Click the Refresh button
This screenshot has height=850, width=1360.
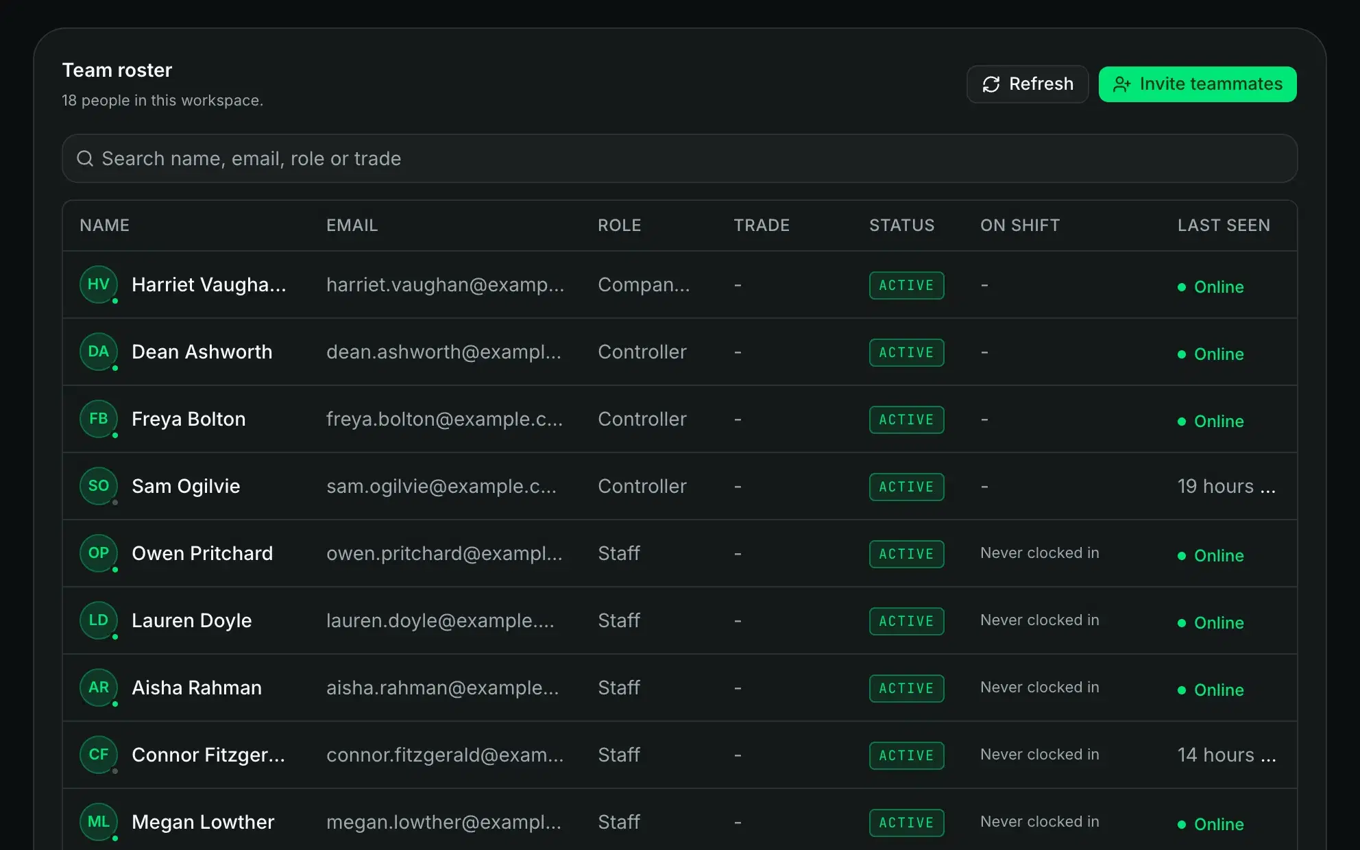[x=1028, y=84]
